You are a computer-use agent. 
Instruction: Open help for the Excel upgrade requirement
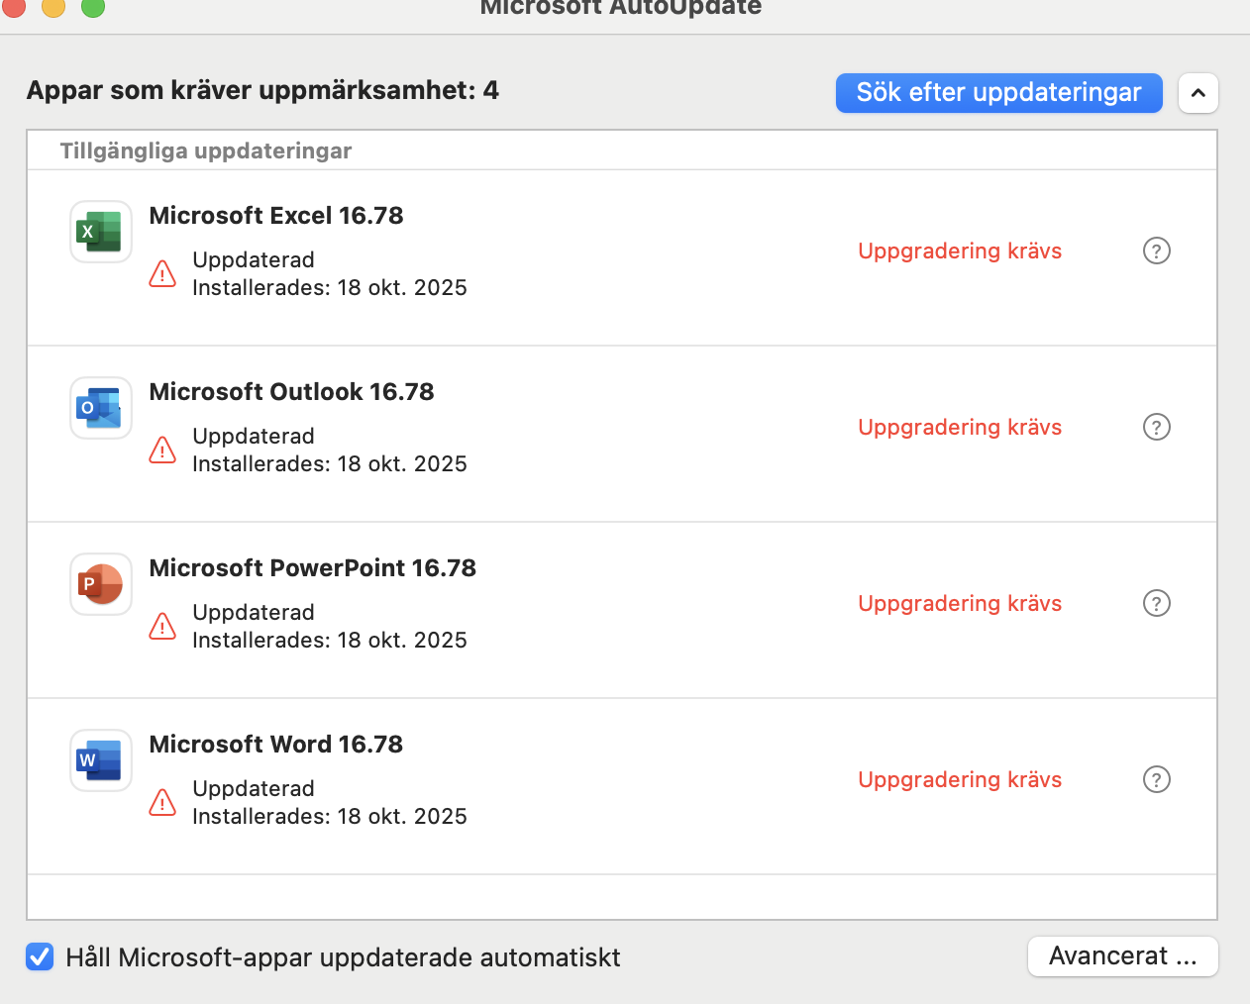pyautogui.click(x=1157, y=251)
